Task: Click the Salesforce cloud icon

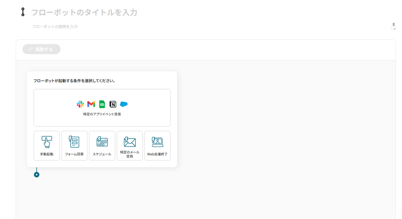Action: (x=124, y=104)
